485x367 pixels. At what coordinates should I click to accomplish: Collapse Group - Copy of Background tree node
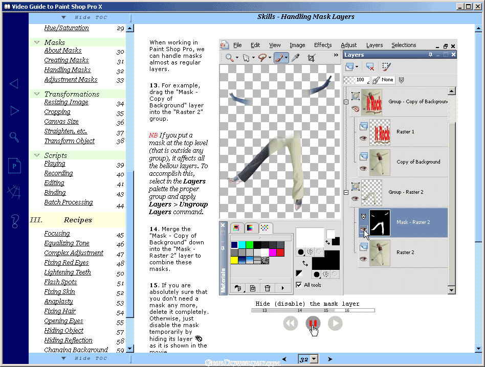point(346,102)
